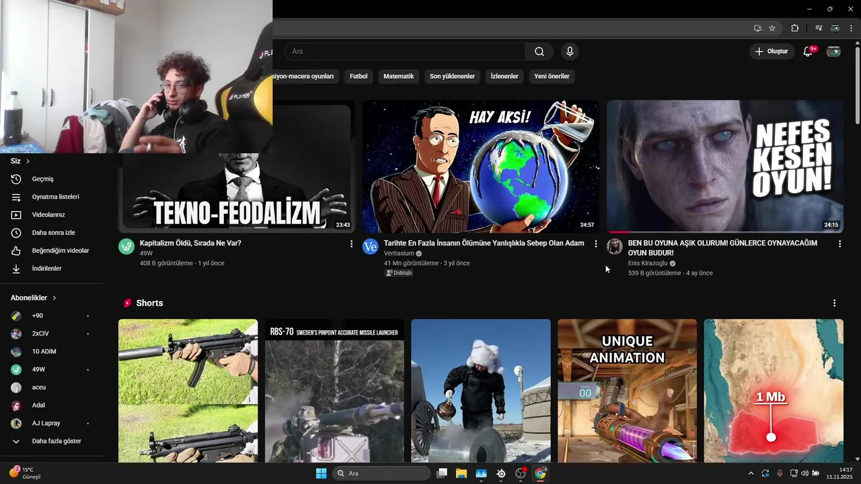Click the Windows taskbar Ara search box
Image resolution: width=861 pixels, height=484 pixels.
pyautogui.click(x=381, y=473)
